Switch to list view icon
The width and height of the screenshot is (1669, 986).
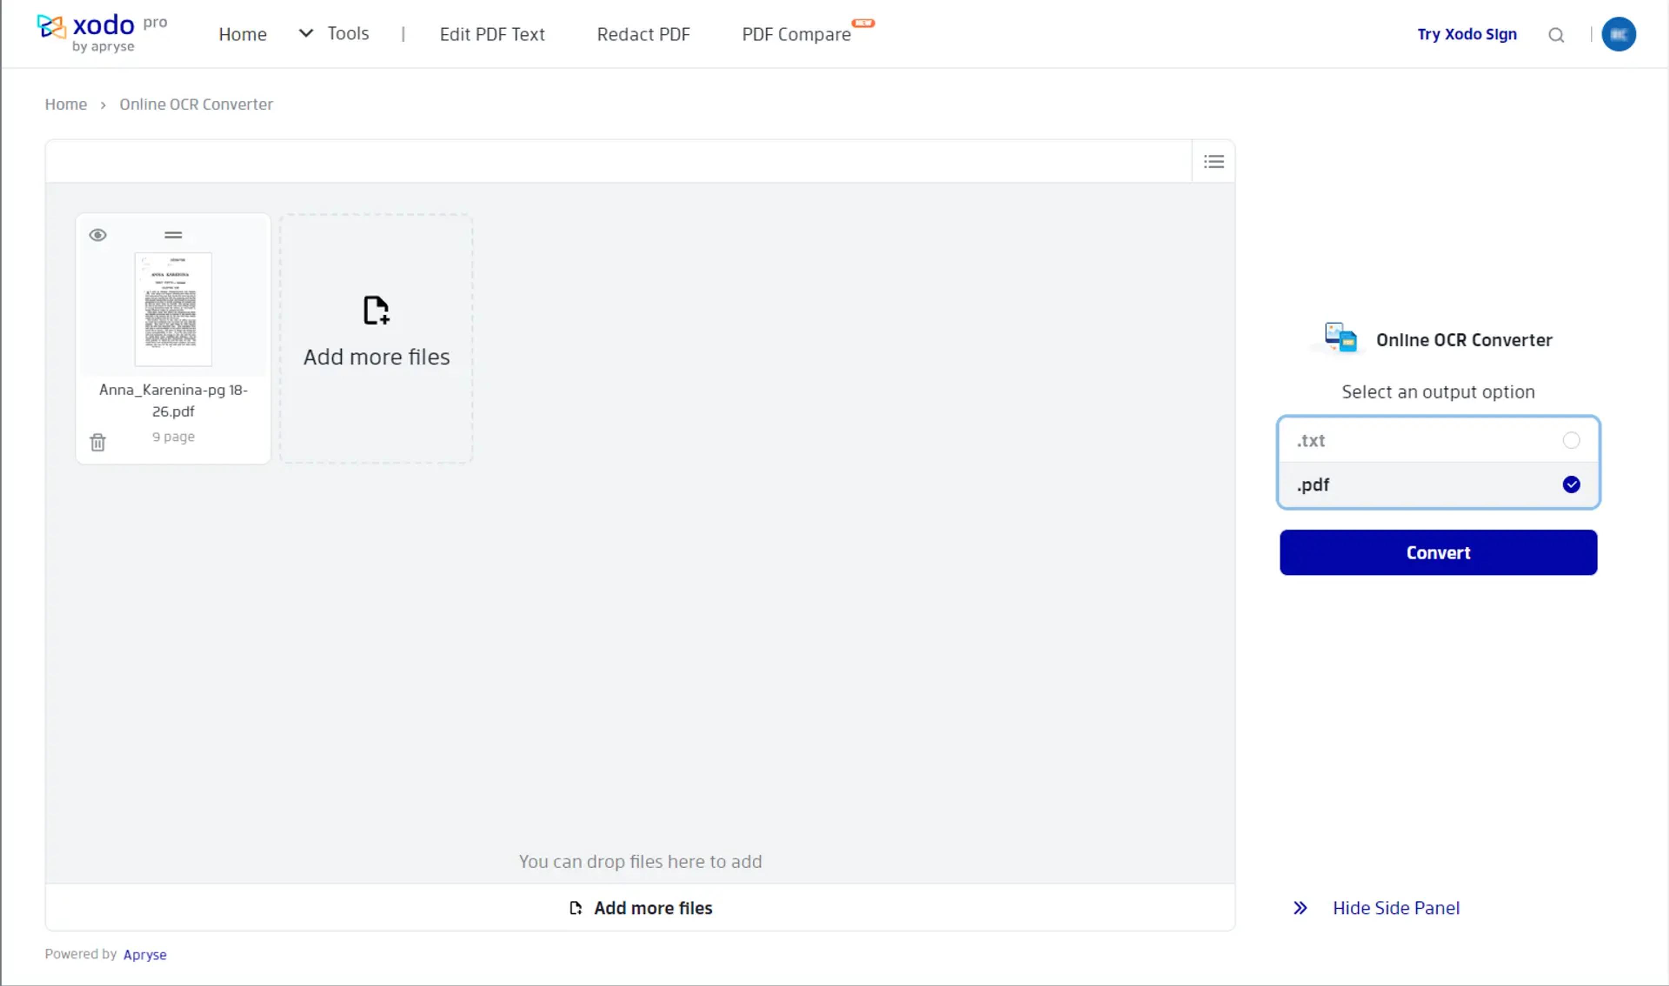[1214, 161]
